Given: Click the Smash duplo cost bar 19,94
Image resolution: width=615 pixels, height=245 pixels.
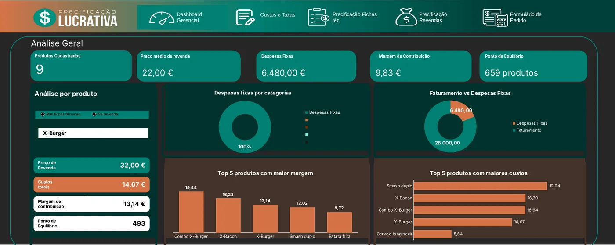Looking at the screenshot, I should (481, 186).
